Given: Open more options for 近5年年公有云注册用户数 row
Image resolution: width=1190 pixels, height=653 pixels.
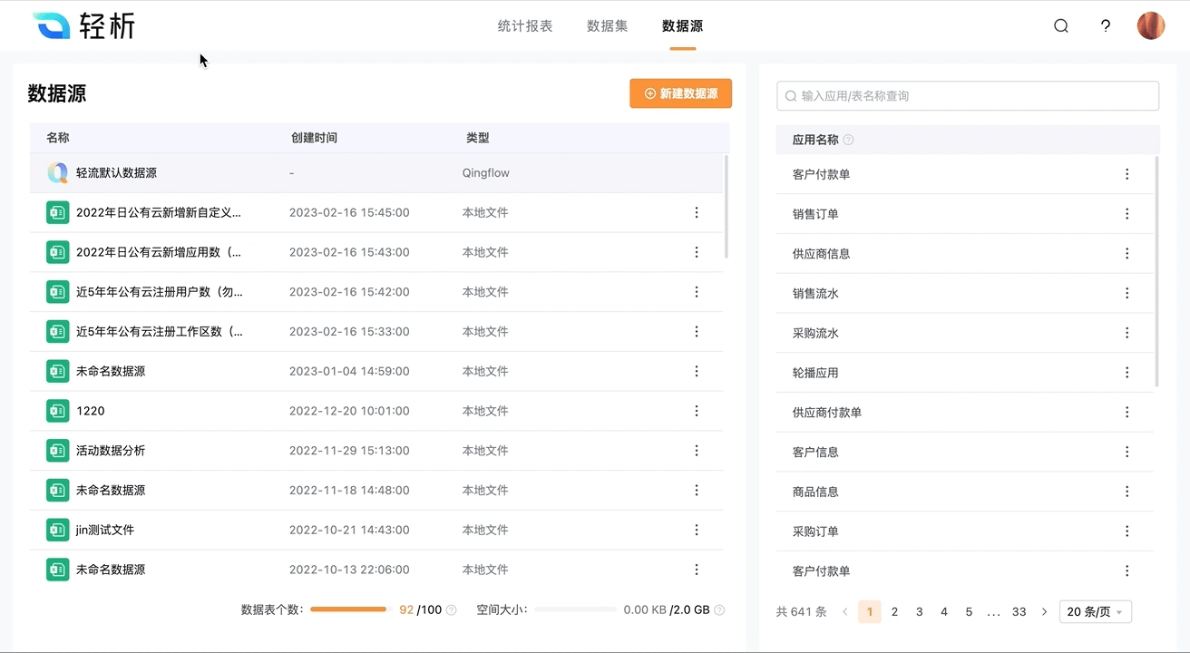Looking at the screenshot, I should tap(697, 292).
